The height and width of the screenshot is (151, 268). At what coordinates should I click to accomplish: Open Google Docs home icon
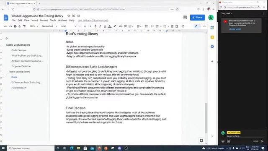coord(6,18)
